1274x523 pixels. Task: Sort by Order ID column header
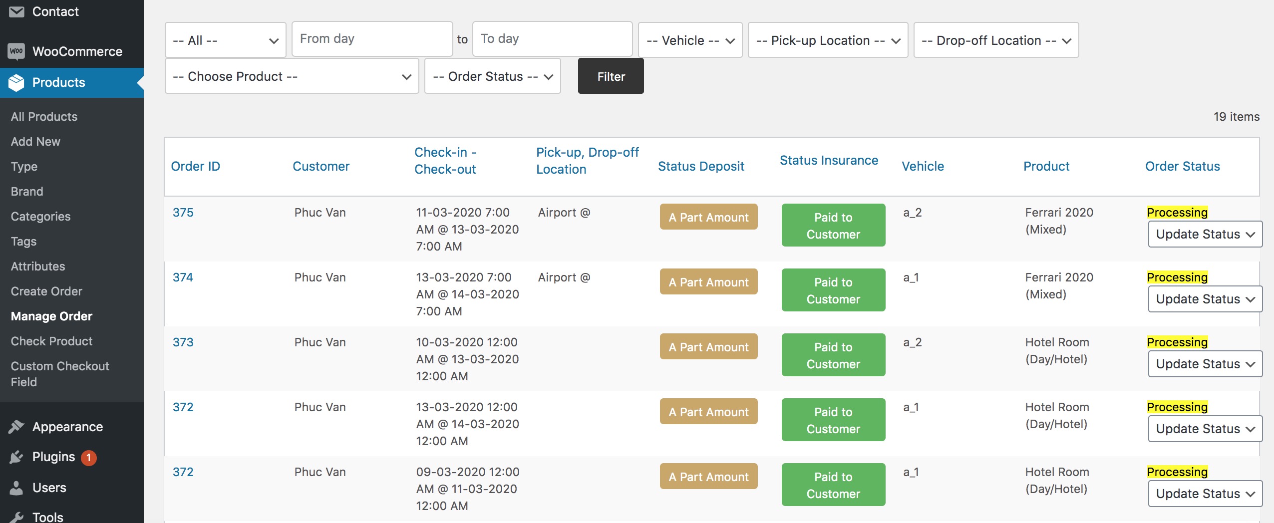(195, 166)
